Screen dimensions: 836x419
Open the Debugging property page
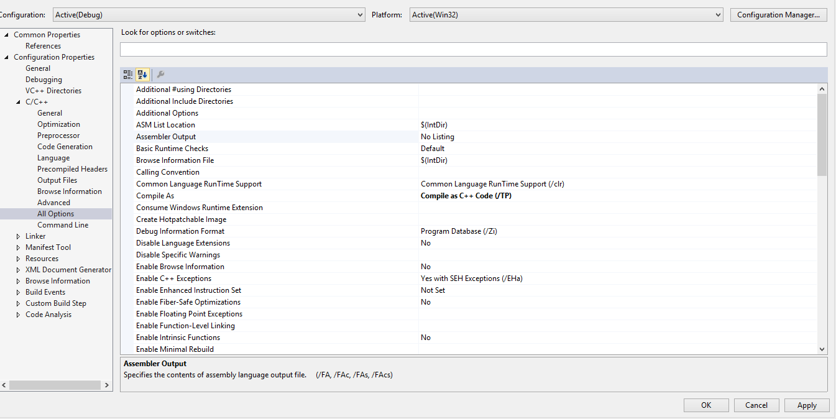click(44, 80)
